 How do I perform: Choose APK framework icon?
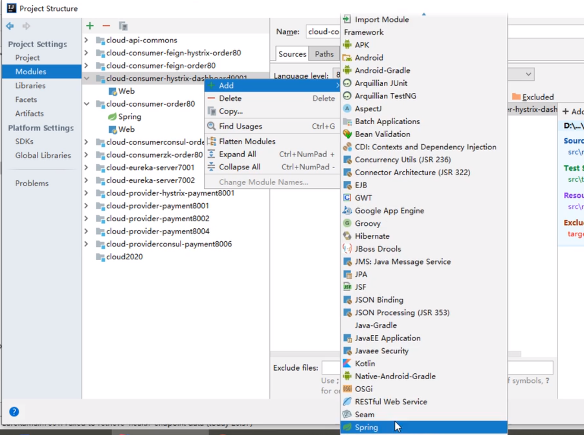[x=347, y=45]
